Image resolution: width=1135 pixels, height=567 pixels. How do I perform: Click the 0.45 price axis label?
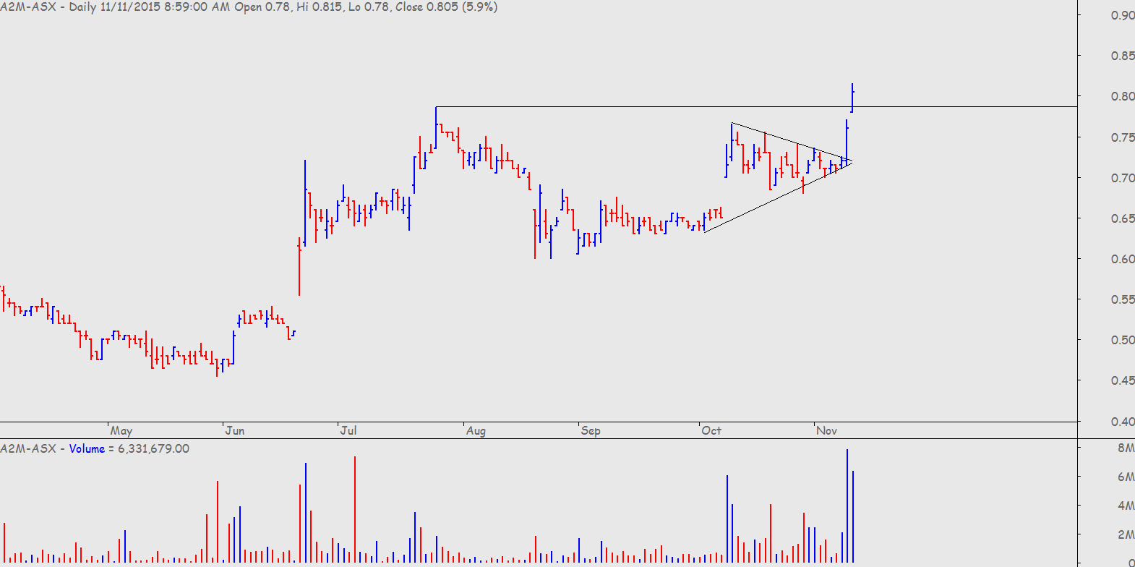[1123, 380]
